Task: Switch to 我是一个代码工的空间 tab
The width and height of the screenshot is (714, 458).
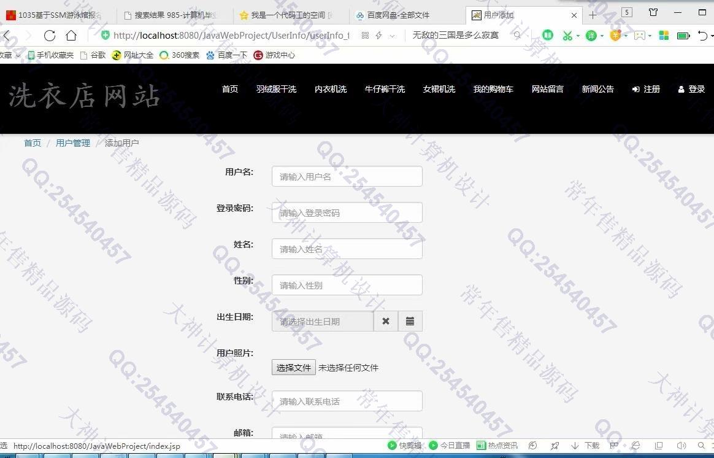Action: pos(291,15)
